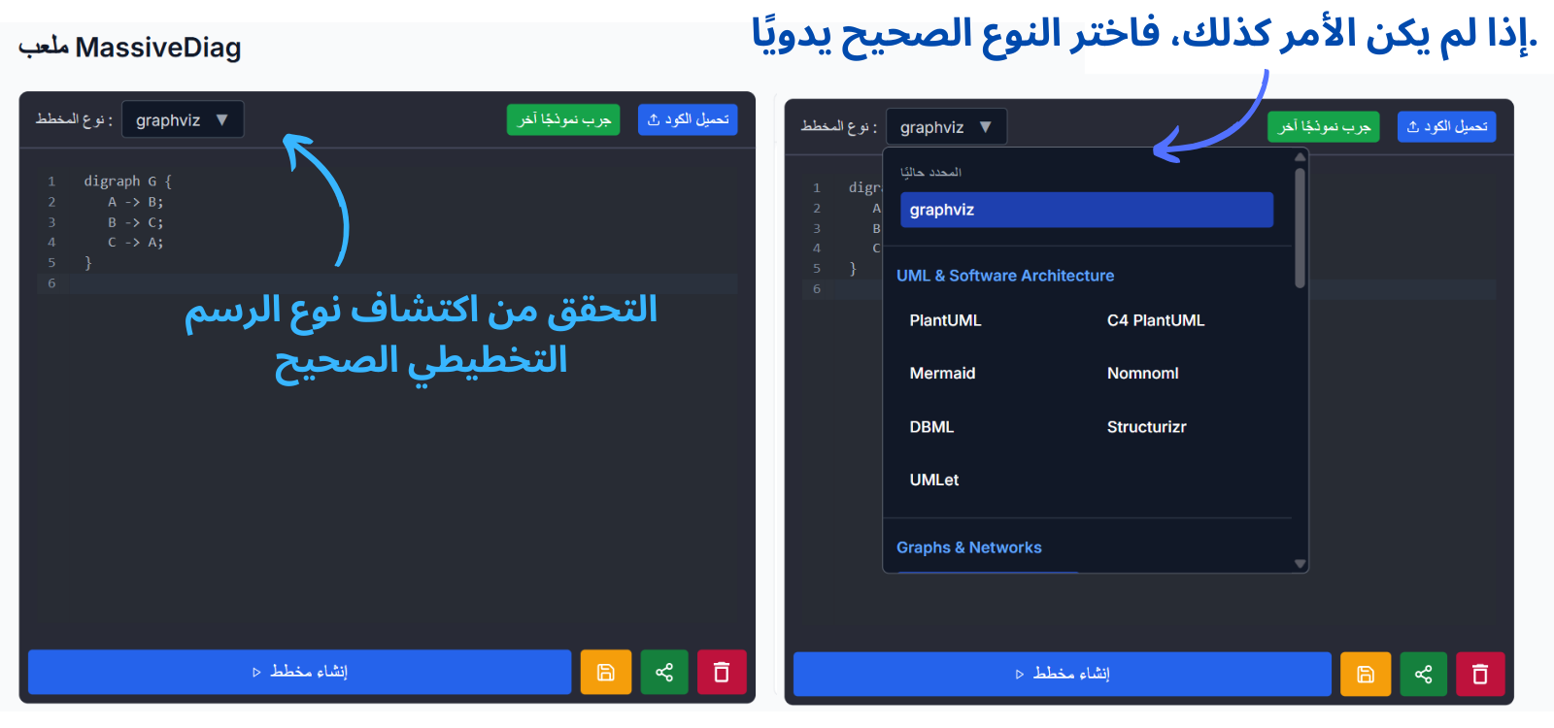Choose PlantUML from the diagram list
Viewport: 1554px width, 728px height.
click(945, 320)
